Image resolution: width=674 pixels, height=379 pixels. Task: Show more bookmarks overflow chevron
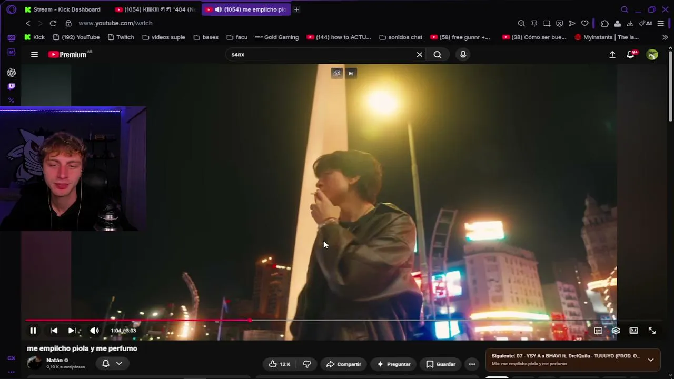pyautogui.click(x=665, y=37)
